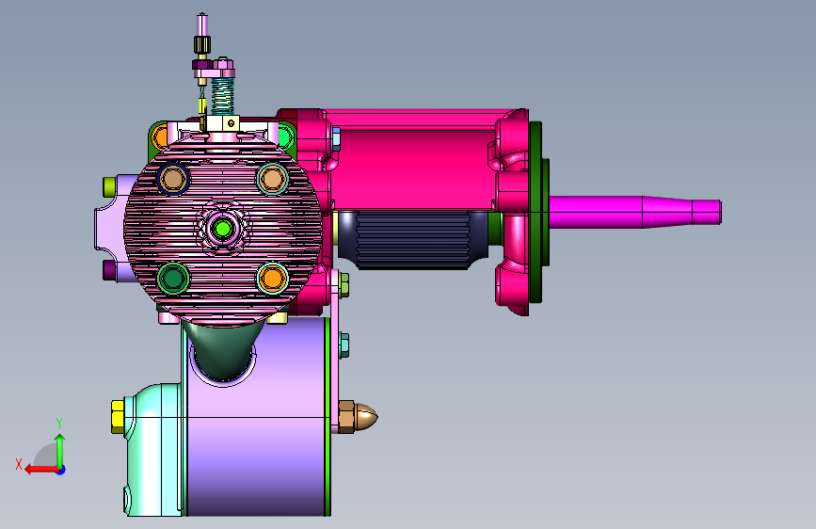Pick the dark green exhaust elbow pipe

223,350
